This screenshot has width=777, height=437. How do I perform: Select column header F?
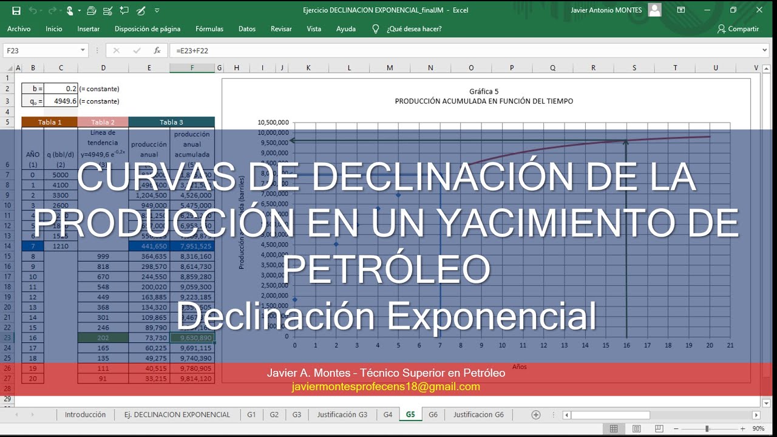[x=192, y=68]
